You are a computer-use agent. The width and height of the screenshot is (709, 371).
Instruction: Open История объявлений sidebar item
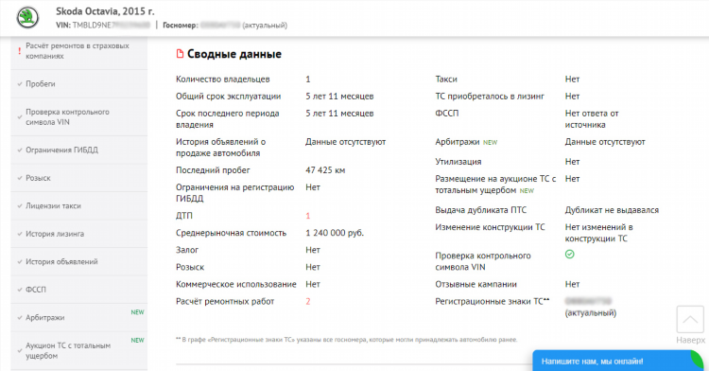pyautogui.click(x=79, y=261)
